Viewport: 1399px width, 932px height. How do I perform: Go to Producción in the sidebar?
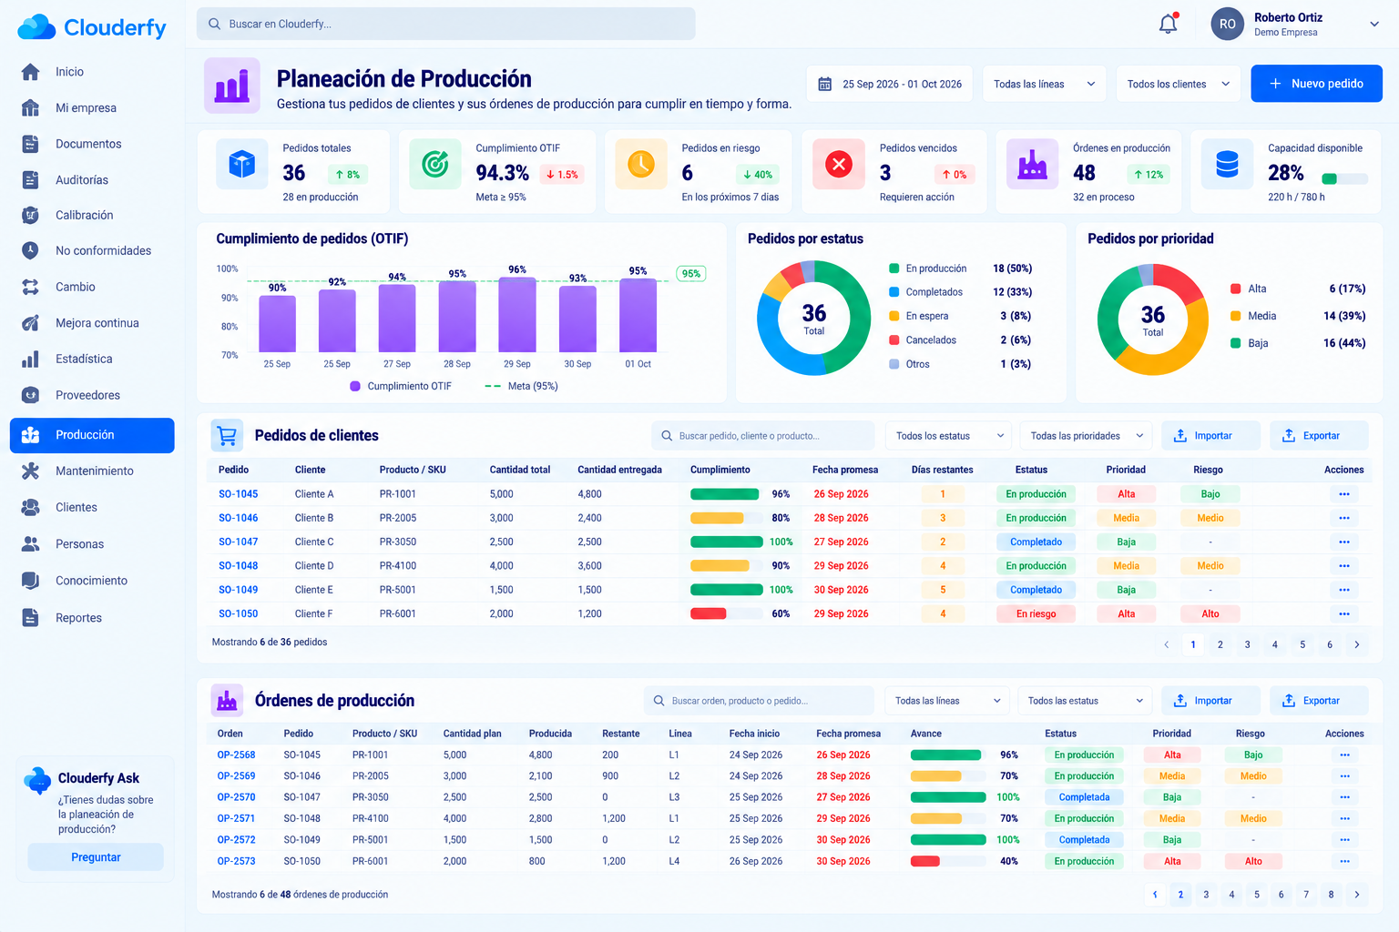point(92,435)
